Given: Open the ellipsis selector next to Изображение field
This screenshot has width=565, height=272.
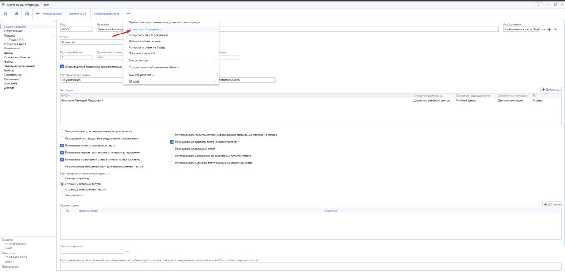Looking at the screenshot, I should [543, 30].
